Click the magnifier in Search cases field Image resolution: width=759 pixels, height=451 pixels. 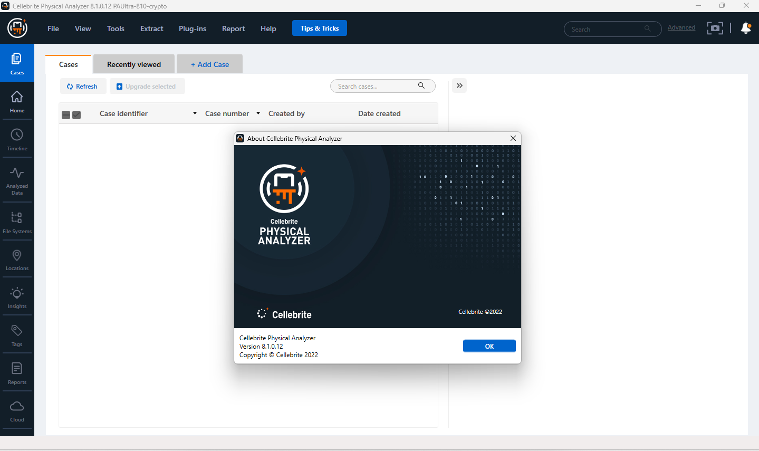click(421, 85)
